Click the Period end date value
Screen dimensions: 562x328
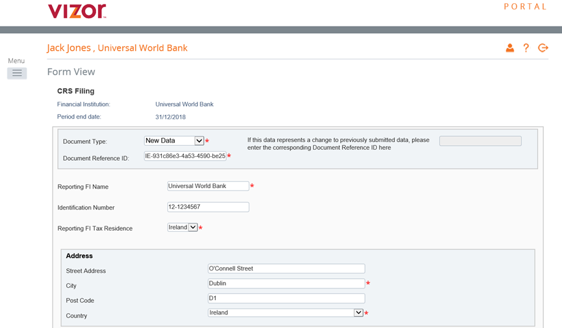pyautogui.click(x=170, y=117)
